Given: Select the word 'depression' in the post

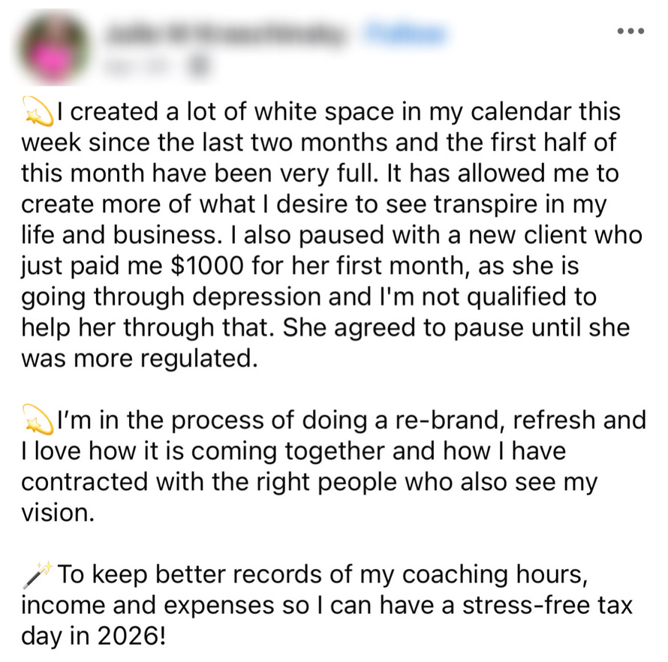Looking at the screenshot, I should 256,297.
